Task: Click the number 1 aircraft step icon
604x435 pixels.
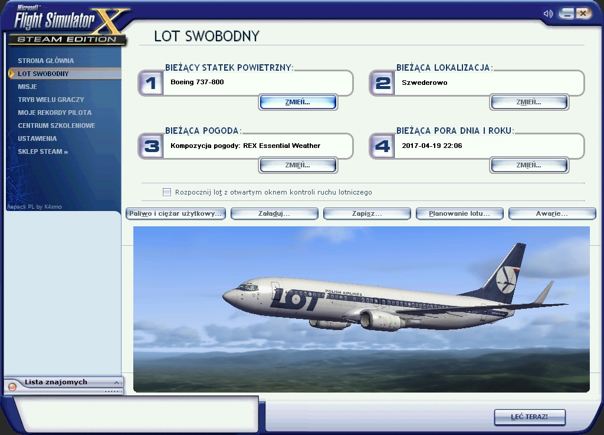Action: 150,83
